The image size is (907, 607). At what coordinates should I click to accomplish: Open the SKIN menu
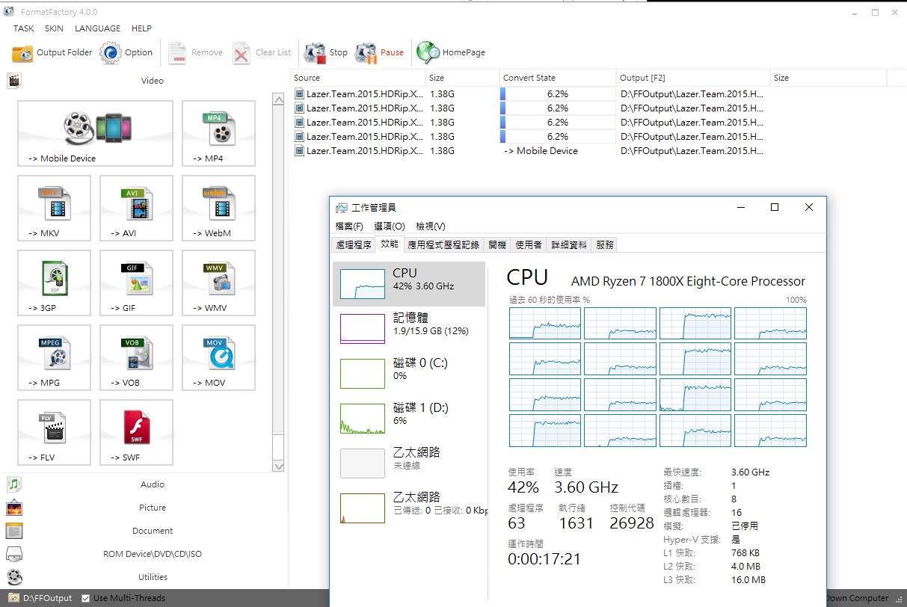tap(54, 28)
